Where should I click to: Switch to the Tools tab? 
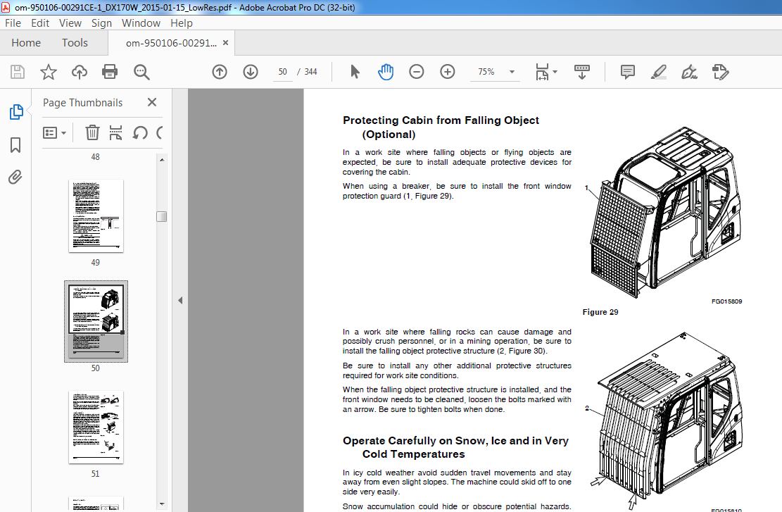(75, 43)
